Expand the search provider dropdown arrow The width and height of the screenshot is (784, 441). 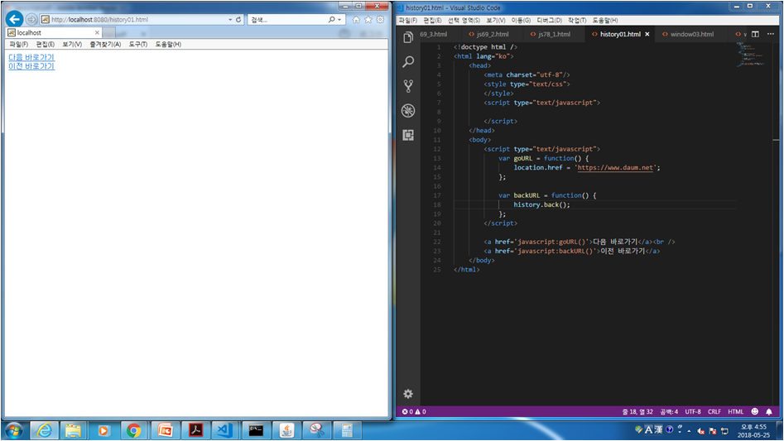[x=339, y=20]
